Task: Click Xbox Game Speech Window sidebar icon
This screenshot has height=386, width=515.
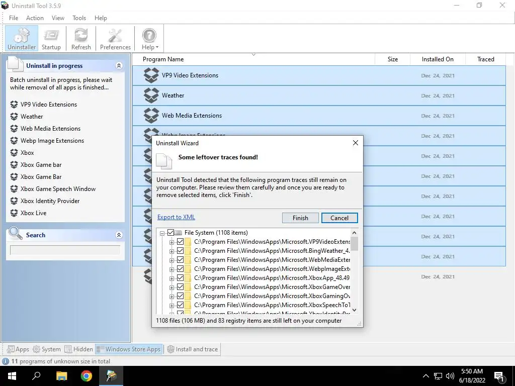Action: 14,189
